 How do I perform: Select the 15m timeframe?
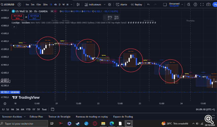click(x=38, y=5)
